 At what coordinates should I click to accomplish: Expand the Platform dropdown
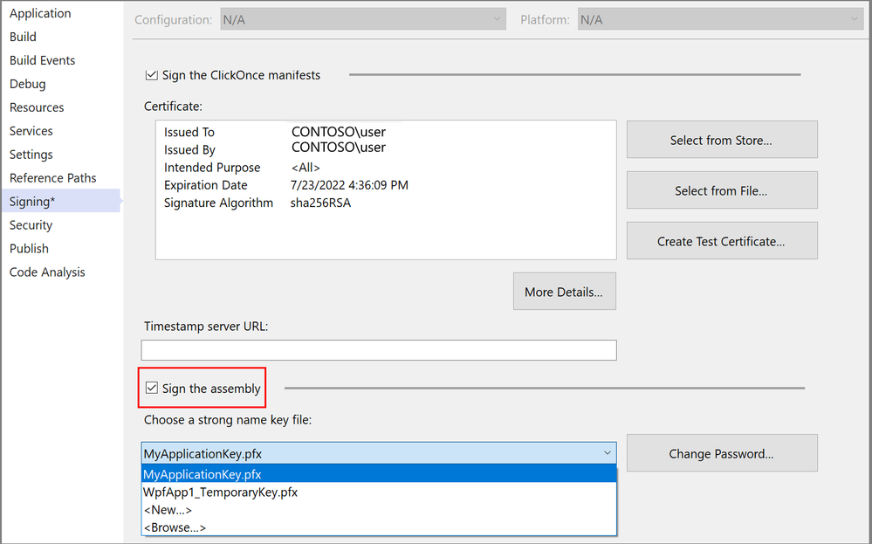[x=721, y=19]
